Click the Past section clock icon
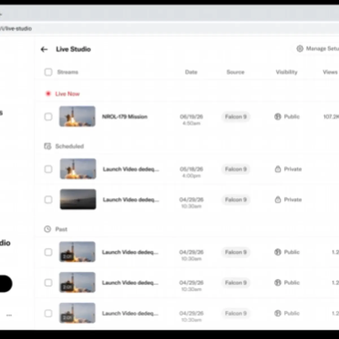This screenshot has height=339, width=339. click(48, 229)
